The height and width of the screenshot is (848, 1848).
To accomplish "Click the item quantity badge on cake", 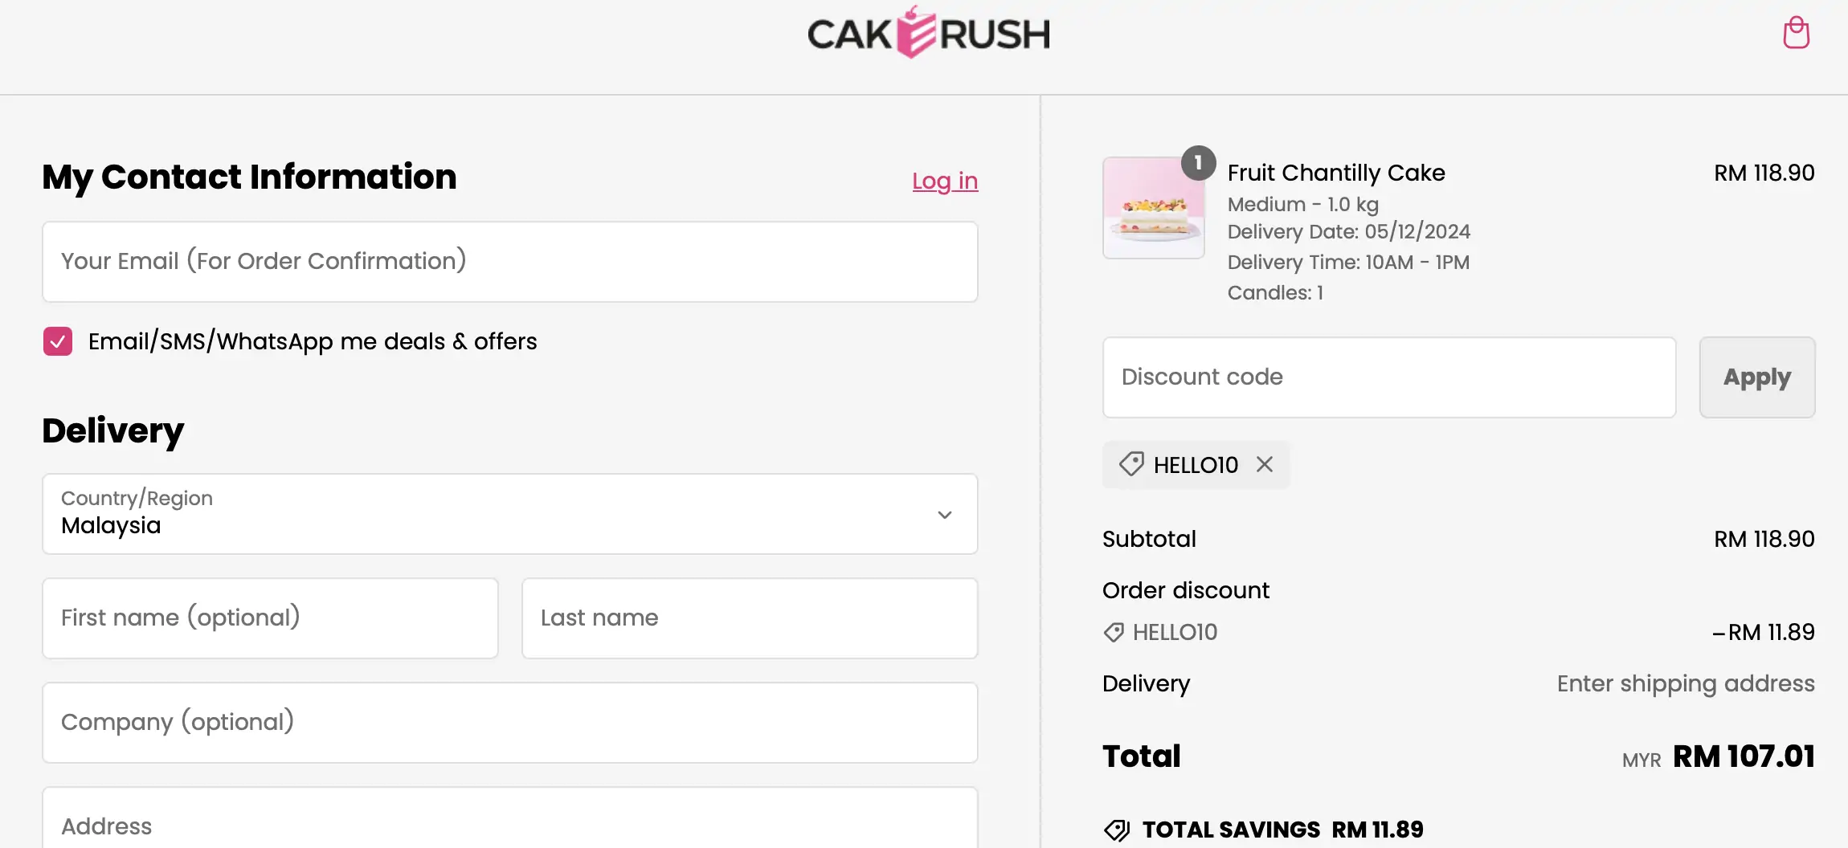I will [1198, 163].
